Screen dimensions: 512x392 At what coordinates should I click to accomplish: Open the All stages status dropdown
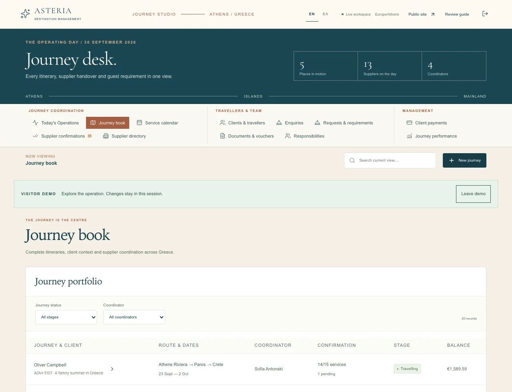[66, 317]
